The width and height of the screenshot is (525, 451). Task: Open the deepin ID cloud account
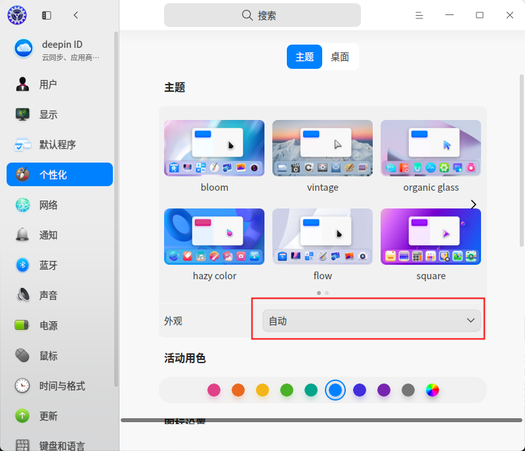click(x=60, y=50)
